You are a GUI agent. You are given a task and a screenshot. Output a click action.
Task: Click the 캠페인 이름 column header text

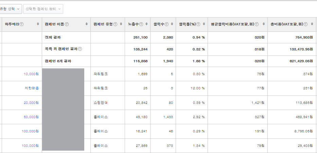pyautogui.click(x=54, y=24)
